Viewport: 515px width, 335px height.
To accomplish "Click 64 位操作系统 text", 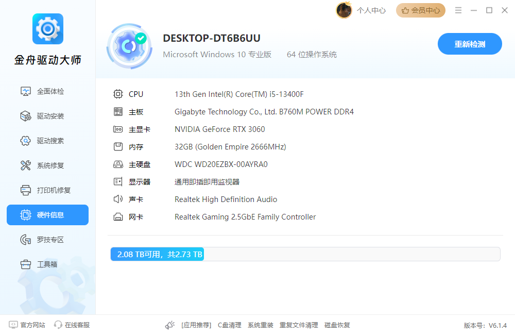I will click(312, 55).
